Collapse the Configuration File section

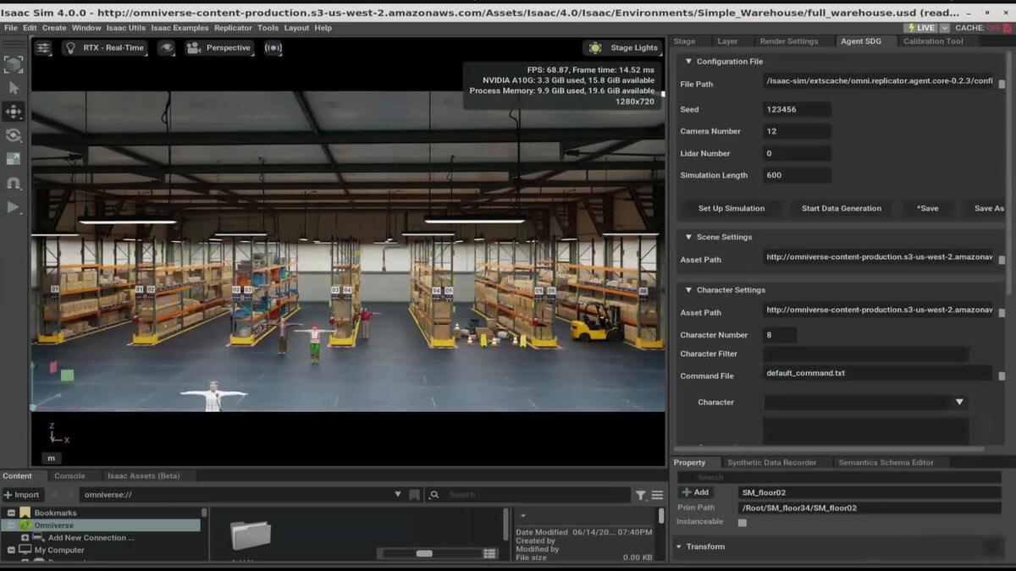pyautogui.click(x=688, y=62)
